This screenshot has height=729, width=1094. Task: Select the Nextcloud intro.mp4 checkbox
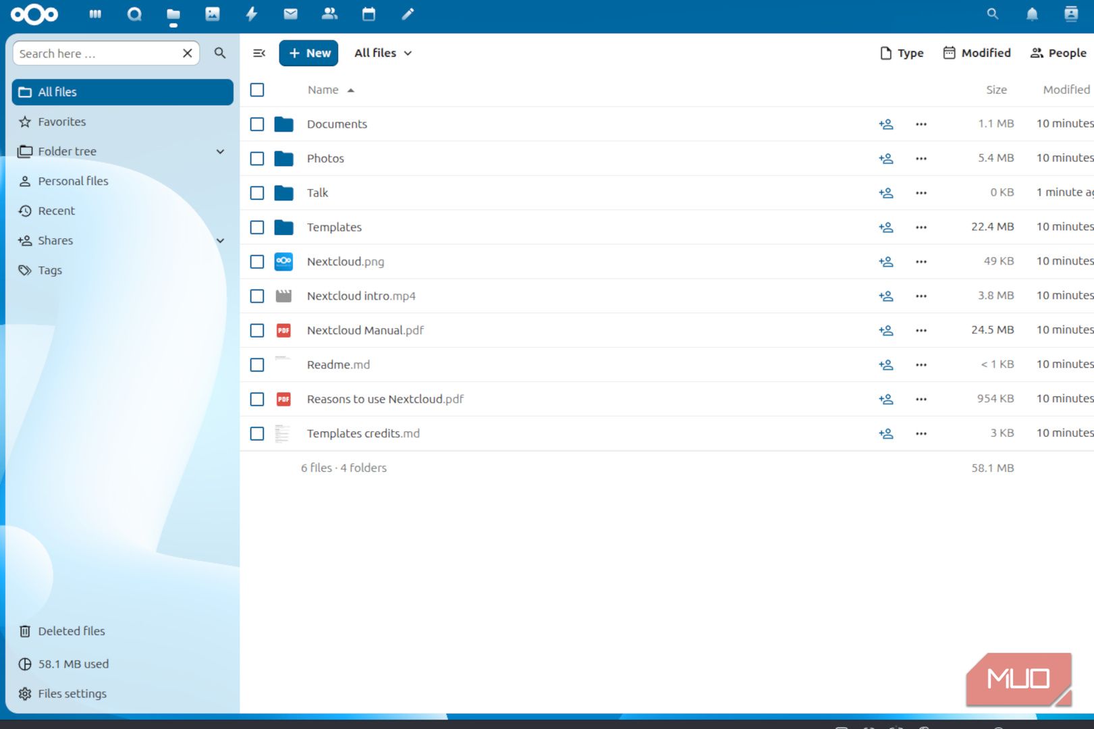pos(257,296)
